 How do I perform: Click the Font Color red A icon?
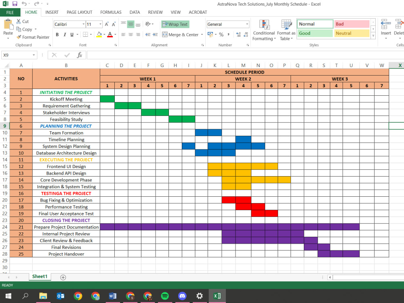(x=110, y=34)
